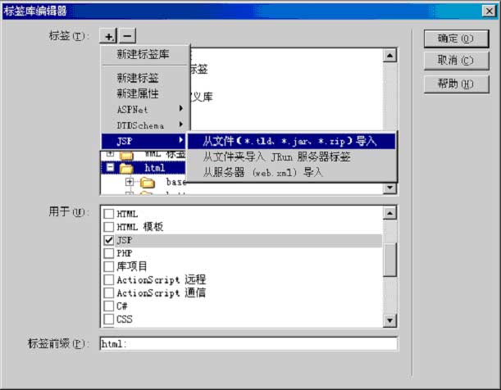Choose 从文件夹导入 JRun 服务器标签
501x390 pixels.
coord(291,156)
